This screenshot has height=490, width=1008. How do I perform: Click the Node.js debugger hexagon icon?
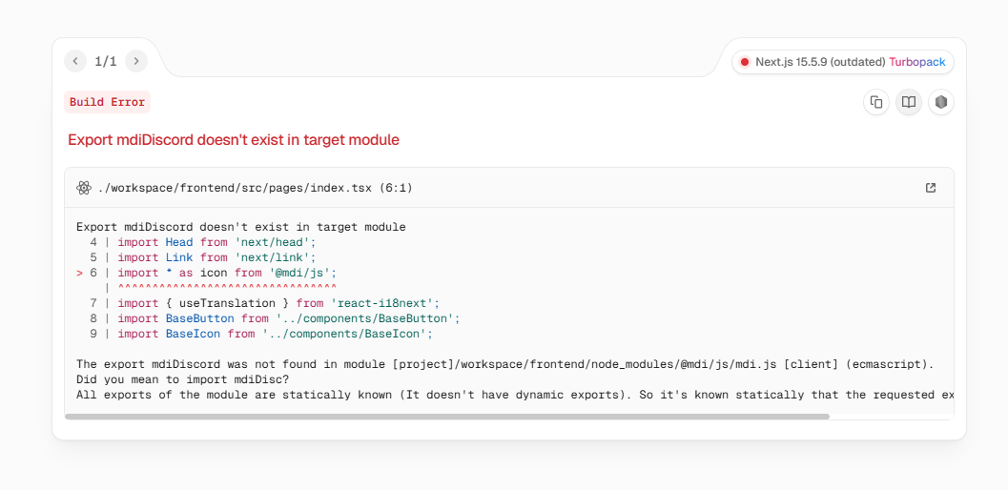[941, 102]
